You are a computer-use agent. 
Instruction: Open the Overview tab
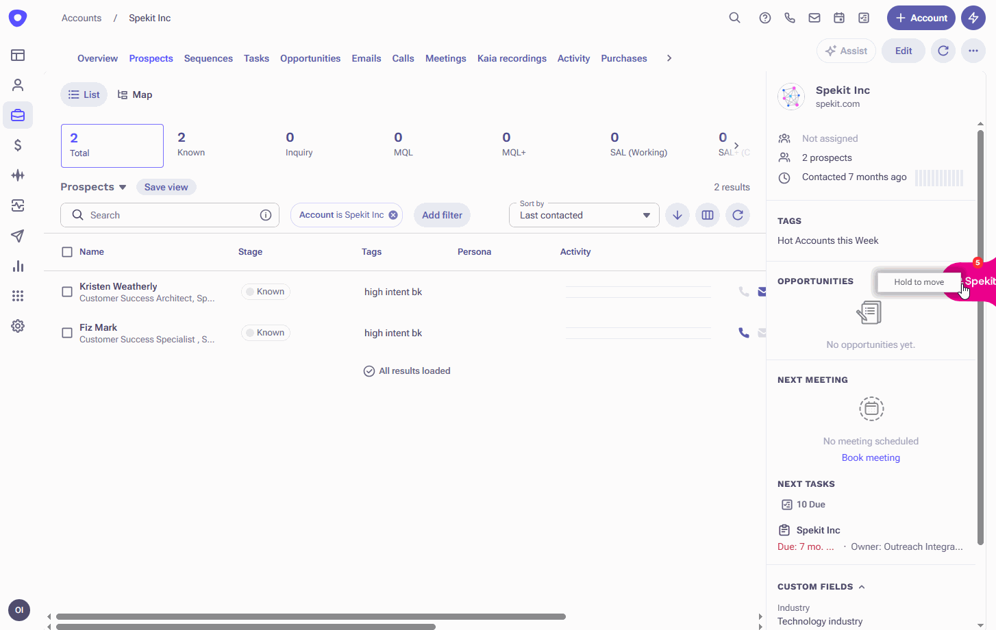coord(97,58)
